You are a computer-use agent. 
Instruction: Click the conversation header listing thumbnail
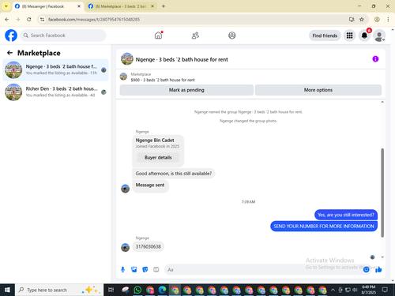[127, 59]
